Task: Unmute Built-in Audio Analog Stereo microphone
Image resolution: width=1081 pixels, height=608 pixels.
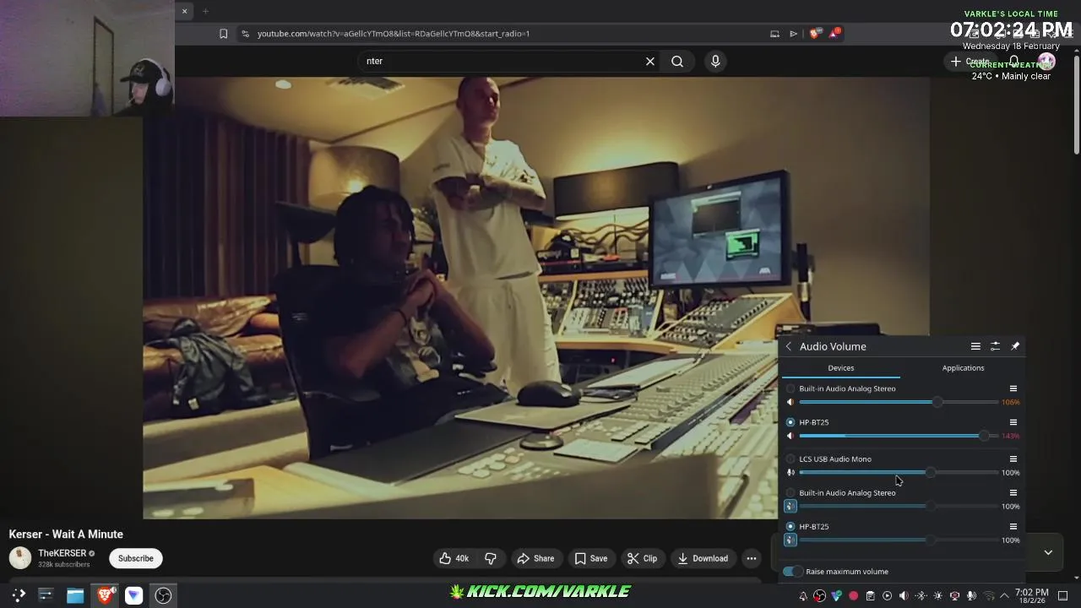Action: [790, 507]
